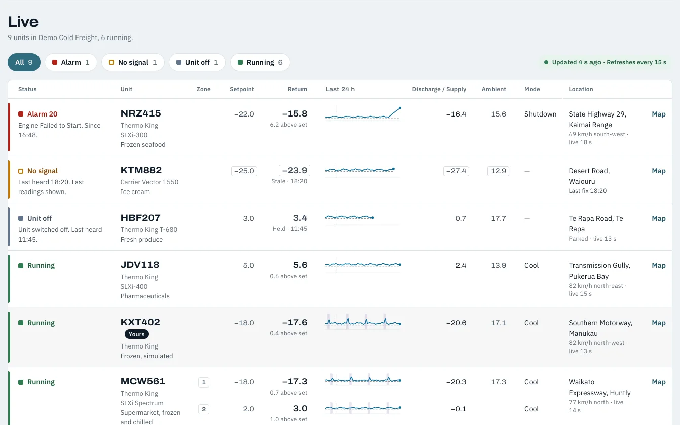680x425 pixels.
Task: Show only Running units
Action: coord(260,62)
